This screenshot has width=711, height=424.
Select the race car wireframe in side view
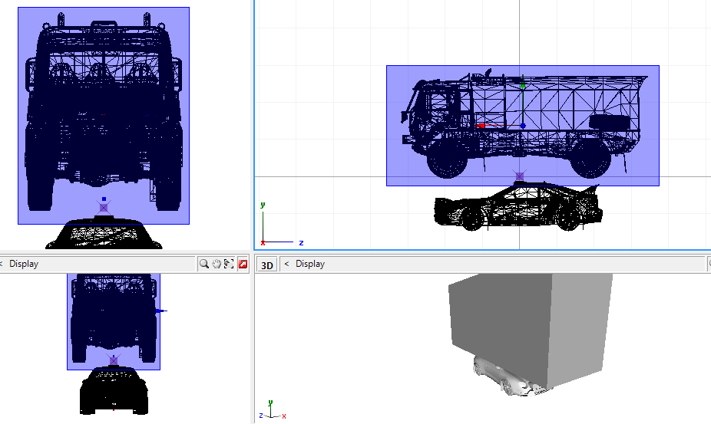pos(514,209)
